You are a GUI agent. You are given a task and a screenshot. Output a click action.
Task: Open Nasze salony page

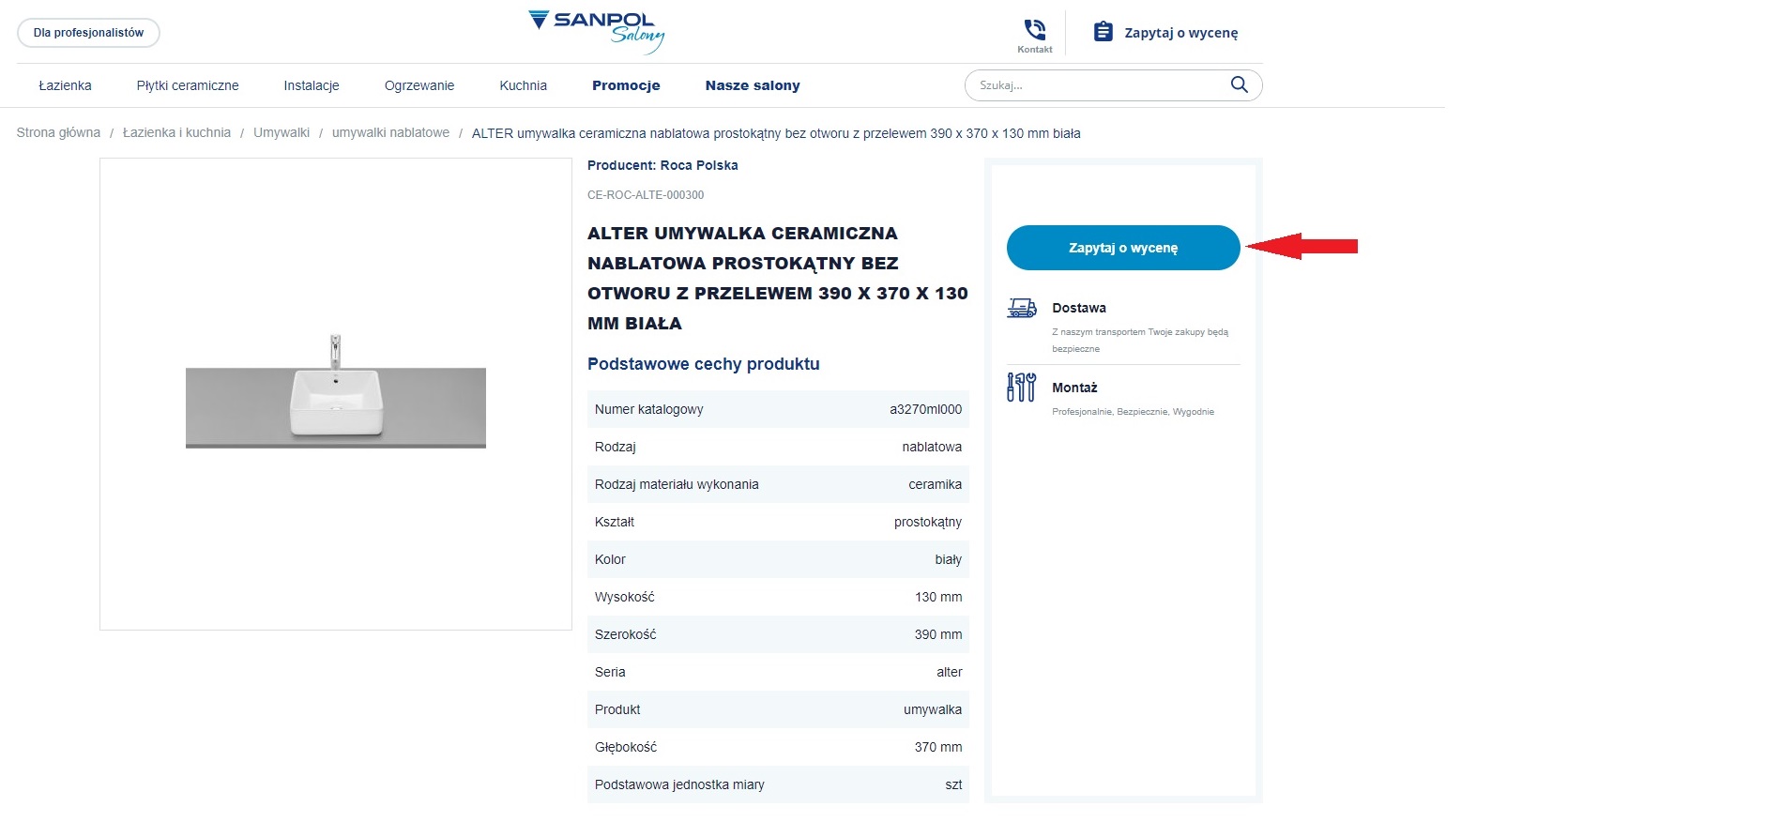point(753,85)
